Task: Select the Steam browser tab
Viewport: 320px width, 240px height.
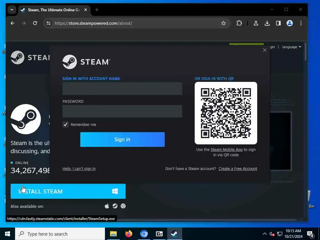Action: pyautogui.click(x=54, y=10)
